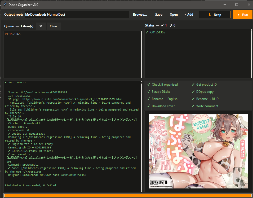Clear the entire queue
Screen dimensions: 253x198
pyautogui.click(x=54, y=26)
